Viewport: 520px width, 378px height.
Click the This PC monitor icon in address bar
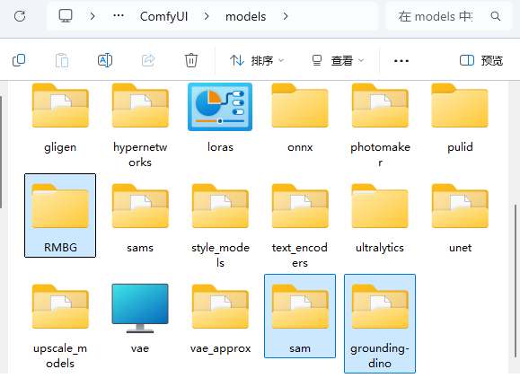coord(66,16)
